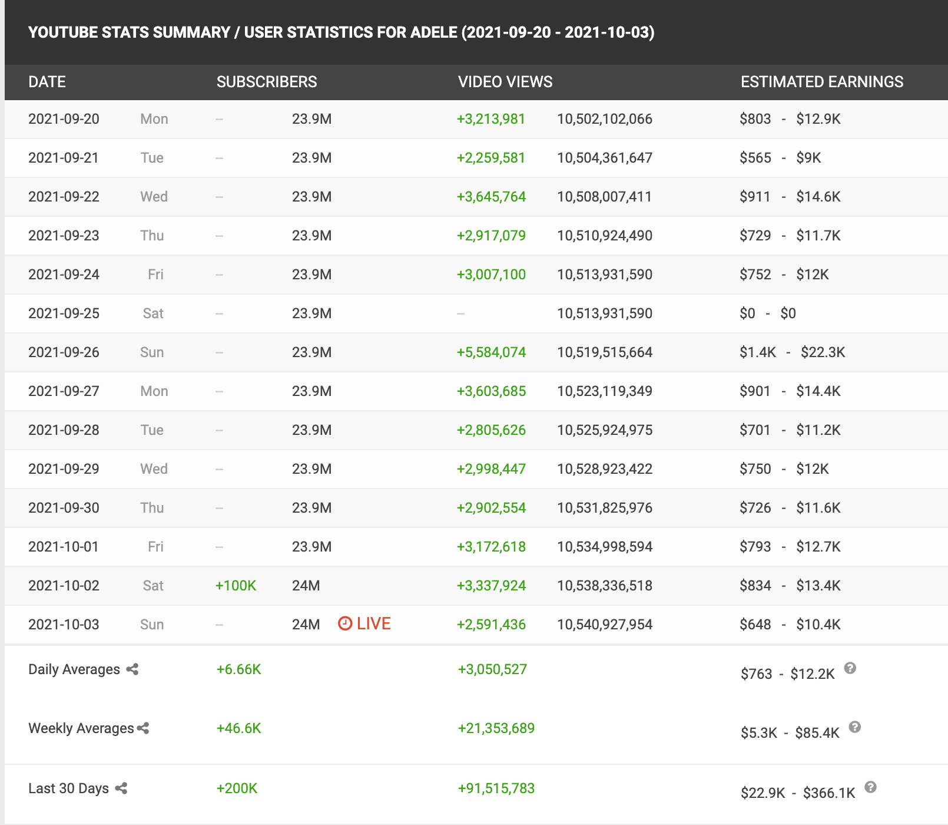The image size is (948, 825).
Task: Click total views 10,540,927,954
Action: 605,625
